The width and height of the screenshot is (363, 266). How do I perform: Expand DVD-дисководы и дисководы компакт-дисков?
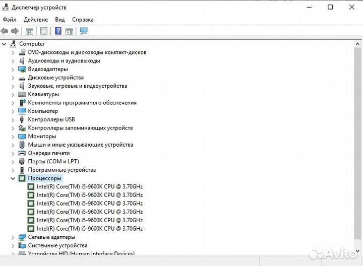pyautogui.click(x=13, y=52)
